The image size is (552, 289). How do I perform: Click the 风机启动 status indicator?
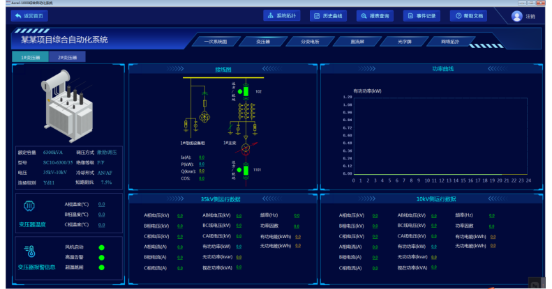click(x=101, y=247)
